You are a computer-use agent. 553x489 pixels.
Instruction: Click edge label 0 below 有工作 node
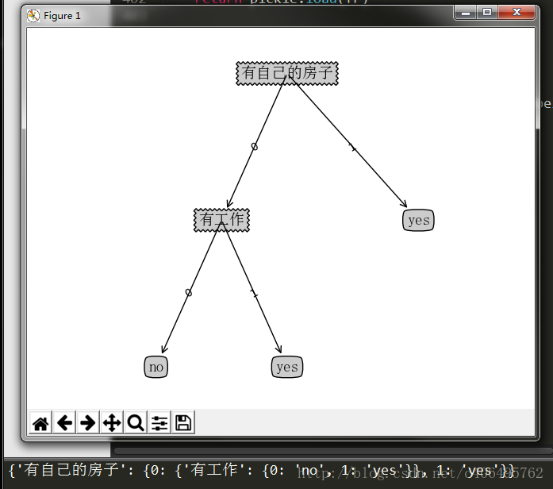[x=188, y=292]
